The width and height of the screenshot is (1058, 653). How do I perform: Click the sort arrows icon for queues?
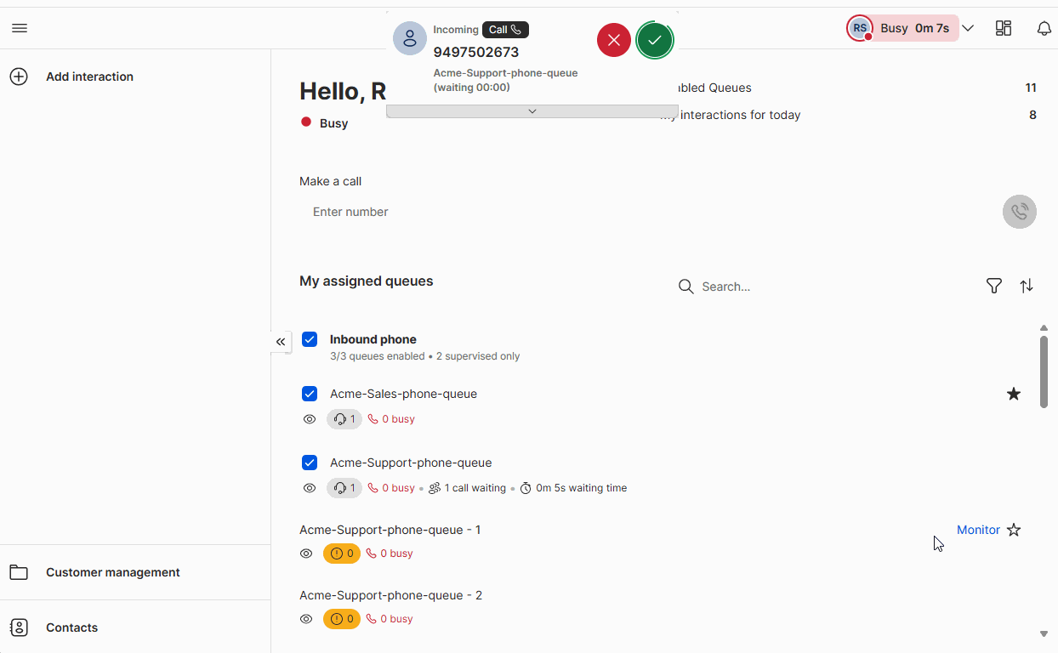click(1027, 287)
